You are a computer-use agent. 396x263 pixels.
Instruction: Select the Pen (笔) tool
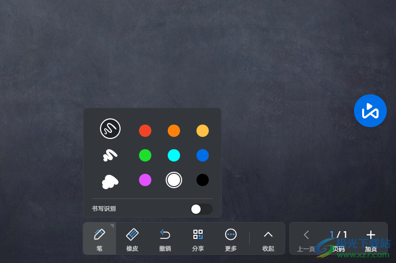pyautogui.click(x=100, y=238)
